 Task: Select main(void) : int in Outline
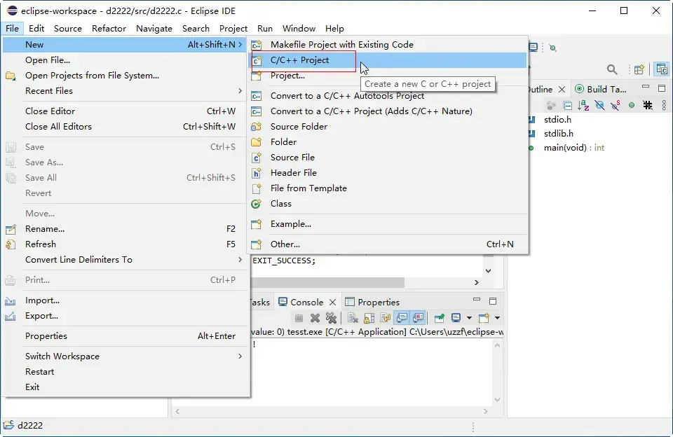coord(574,148)
